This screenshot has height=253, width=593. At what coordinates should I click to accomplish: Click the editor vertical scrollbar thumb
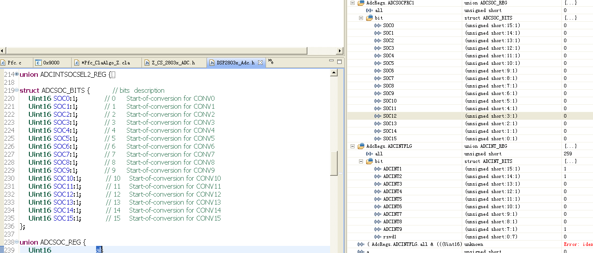click(x=334, y=163)
